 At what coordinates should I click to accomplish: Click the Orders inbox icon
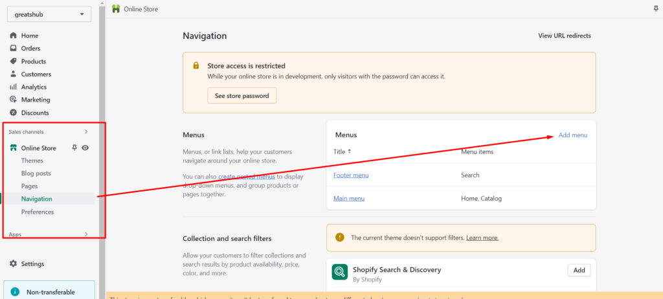pos(13,48)
